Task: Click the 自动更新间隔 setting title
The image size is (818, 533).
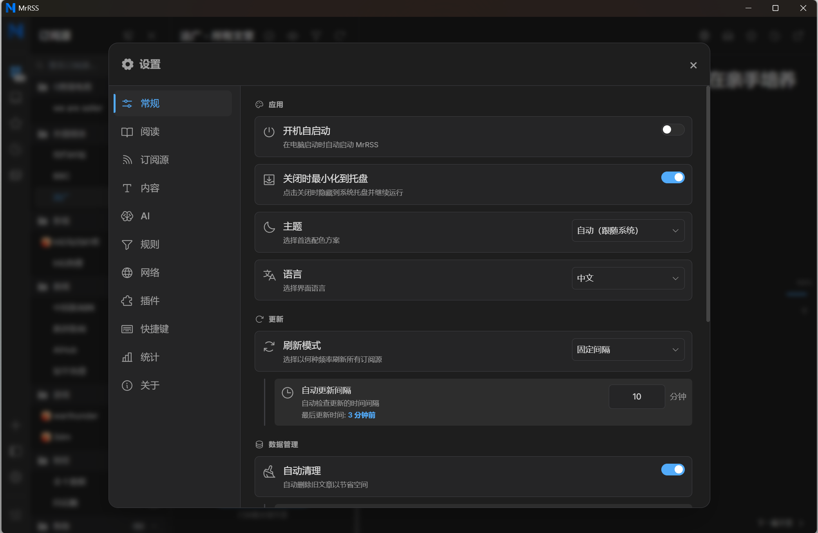Action: click(326, 390)
